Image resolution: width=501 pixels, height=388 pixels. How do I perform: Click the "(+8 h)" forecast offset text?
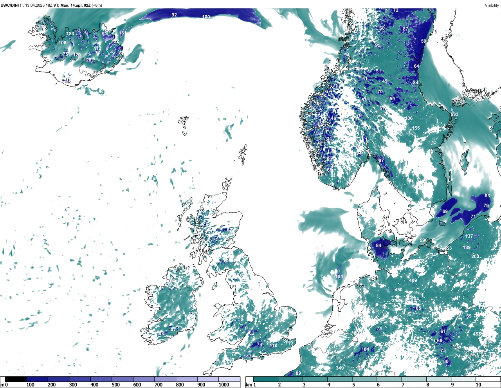pos(97,5)
